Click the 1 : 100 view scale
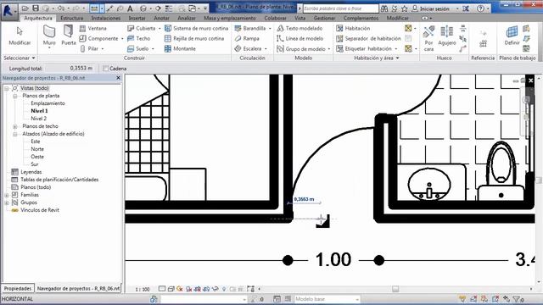543x305 pixels. (x=143, y=290)
